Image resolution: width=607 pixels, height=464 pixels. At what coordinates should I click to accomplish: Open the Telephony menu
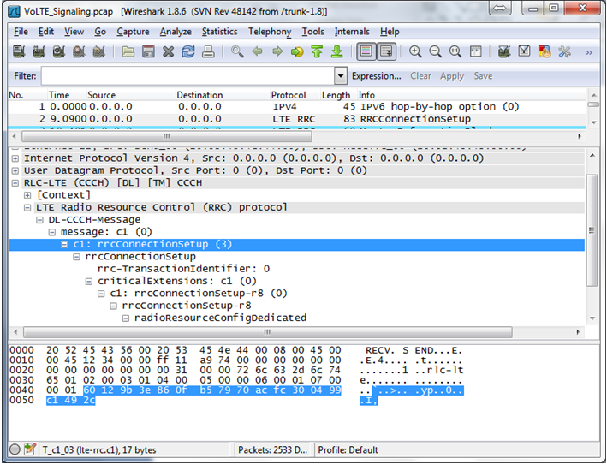point(270,32)
